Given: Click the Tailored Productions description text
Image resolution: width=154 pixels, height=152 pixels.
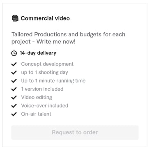Looking at the screenshot, I should (68, 38).
